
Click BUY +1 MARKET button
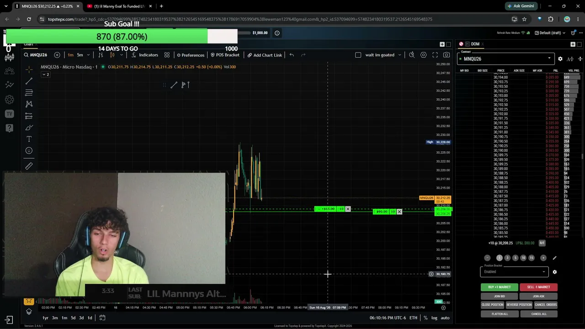[499, 287]
